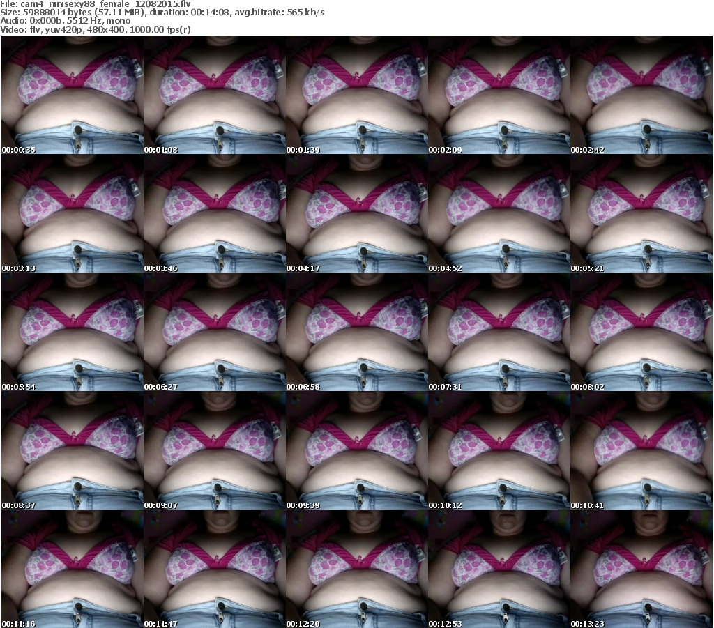
Task: Select the thumbnail stamped 00:05:54
Action: pyautogui.click(x=73, y=332)
